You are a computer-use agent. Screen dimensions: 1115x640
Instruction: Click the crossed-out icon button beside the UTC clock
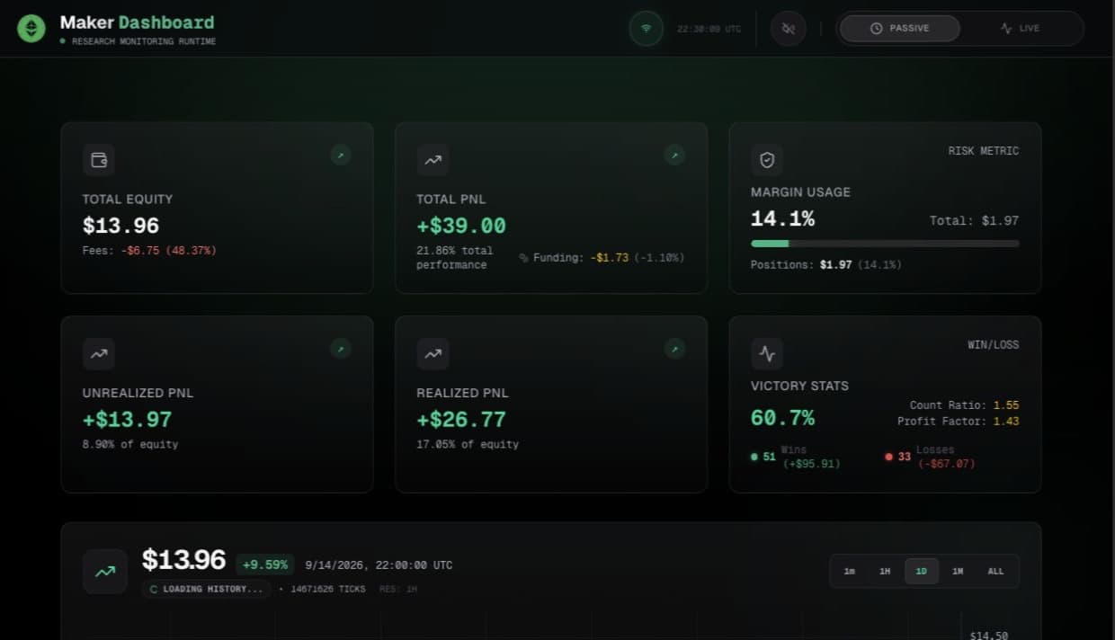click(x=789, y=29)
